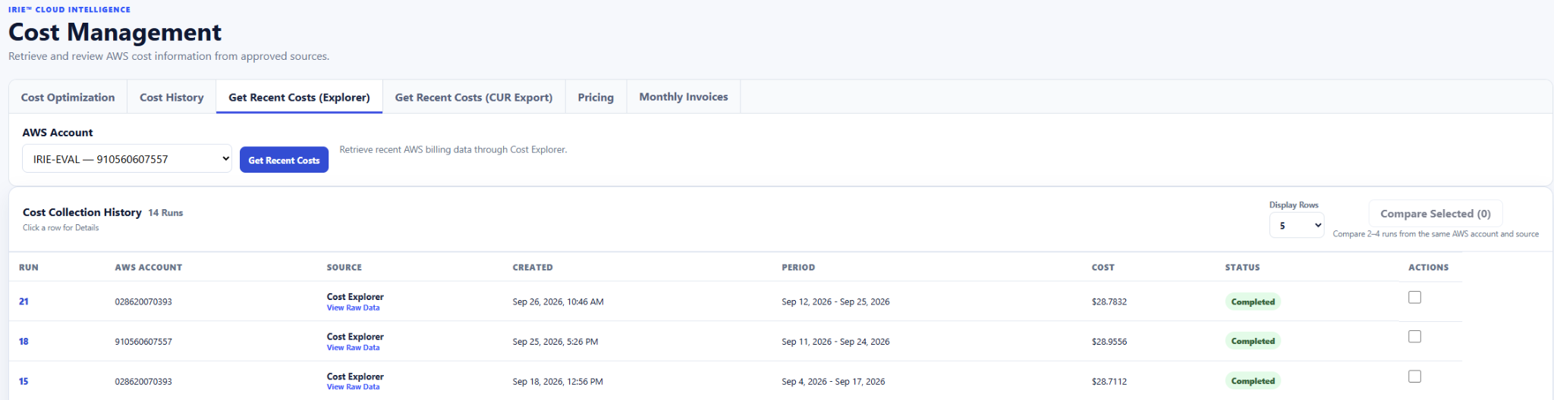Click created date Sep 26, 2026, 10:46 AM
The width and height of the screenshot is (1554, 400).
coord(558,302)
